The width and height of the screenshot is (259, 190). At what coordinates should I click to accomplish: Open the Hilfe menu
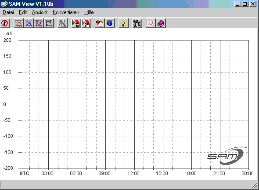pos(89,12)
